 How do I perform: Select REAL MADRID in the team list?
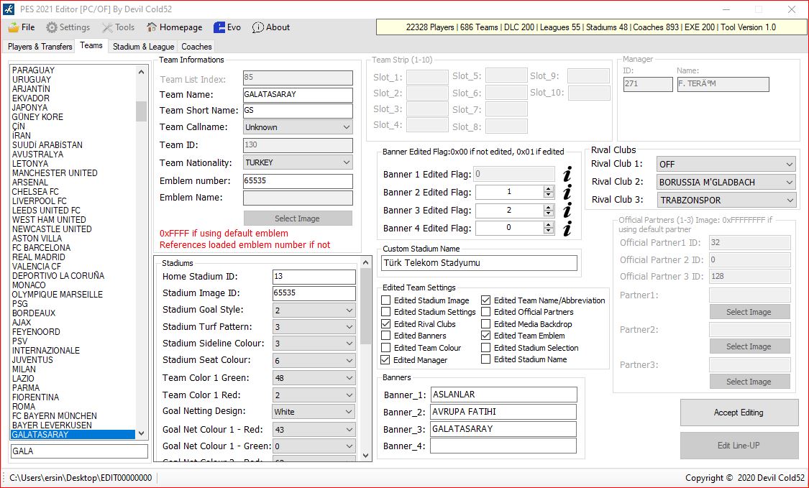click(x=39, y=257)
